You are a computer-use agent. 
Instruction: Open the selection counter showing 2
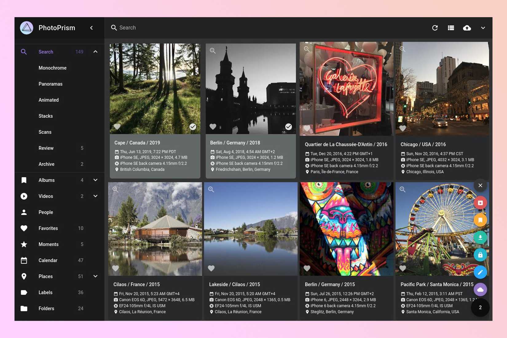pyautogui.click(x=480, y=307)
